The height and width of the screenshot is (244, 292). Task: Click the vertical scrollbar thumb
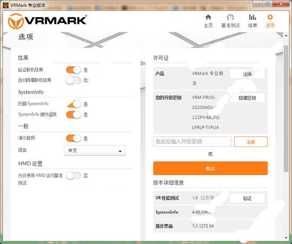(286, 108)
